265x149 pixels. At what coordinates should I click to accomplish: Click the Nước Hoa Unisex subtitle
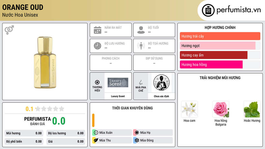[20, 15]
